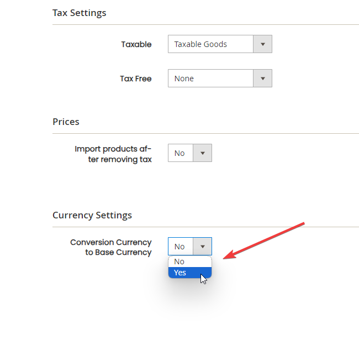The width and height of the screenshot is (359, 345).
Task: Select Yes in the open currency list
Action: tap(190, 273)
